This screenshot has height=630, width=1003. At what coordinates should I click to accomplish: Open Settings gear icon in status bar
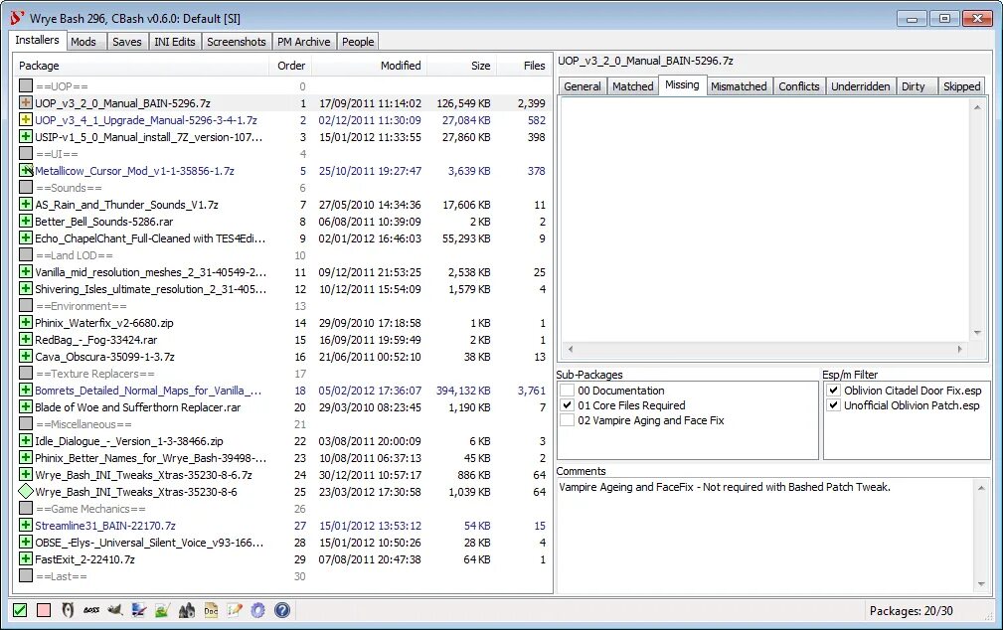pos(257,610)
